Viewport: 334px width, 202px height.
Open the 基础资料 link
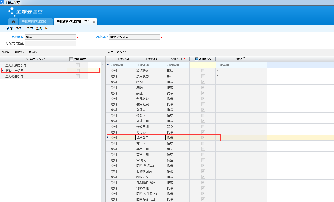(x=18, y=37)
